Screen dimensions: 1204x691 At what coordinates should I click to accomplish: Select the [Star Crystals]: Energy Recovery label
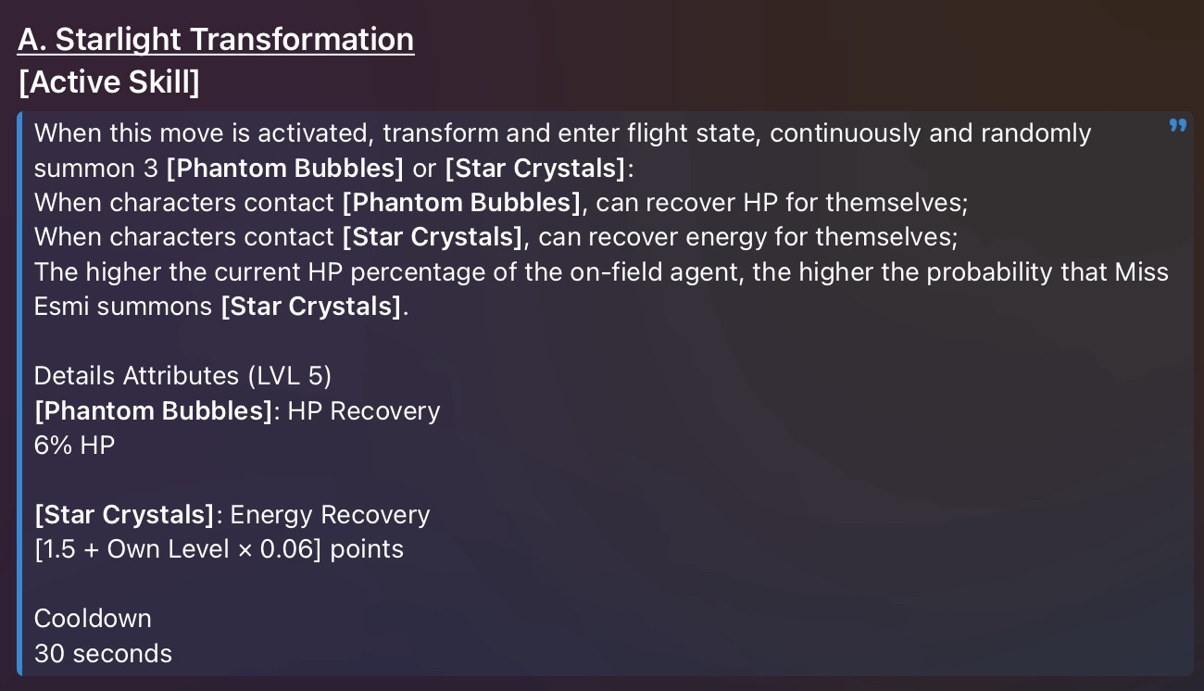232,515
